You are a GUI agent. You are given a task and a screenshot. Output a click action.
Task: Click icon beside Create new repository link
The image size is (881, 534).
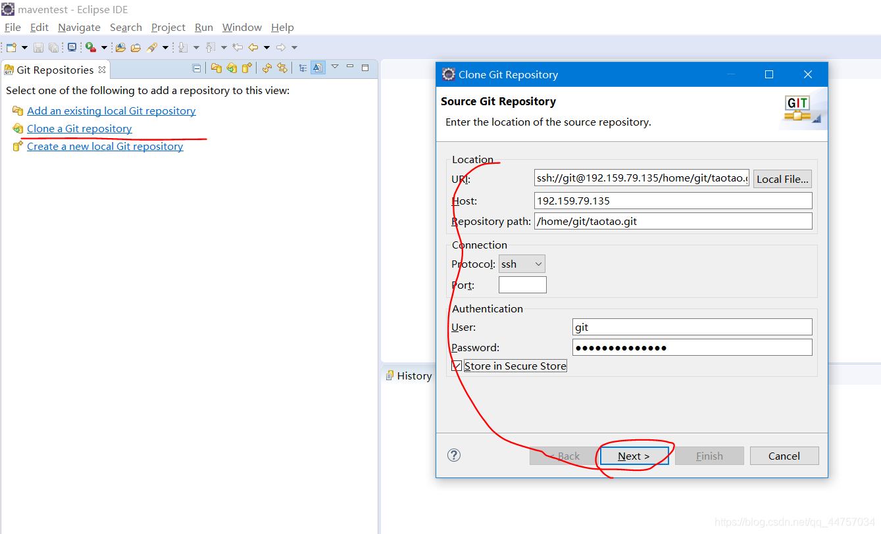[18, 146]
